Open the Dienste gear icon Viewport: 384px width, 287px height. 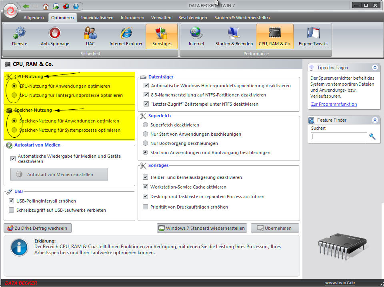(x=19, y=33)
